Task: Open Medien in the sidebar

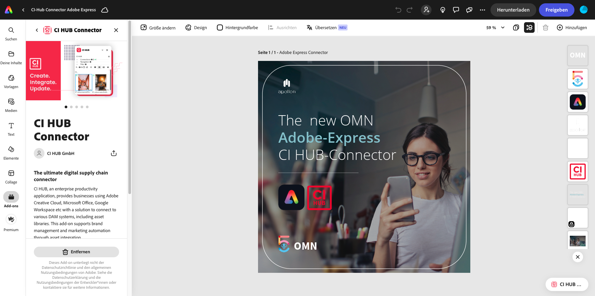Action: [11, 106]
